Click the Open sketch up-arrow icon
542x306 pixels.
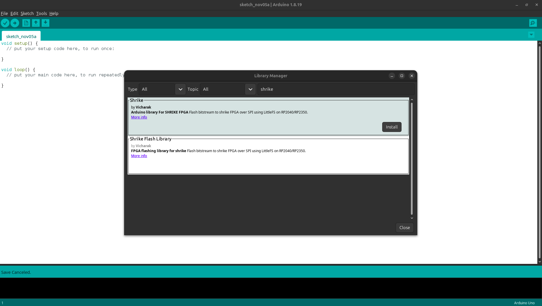click(36, 23)
